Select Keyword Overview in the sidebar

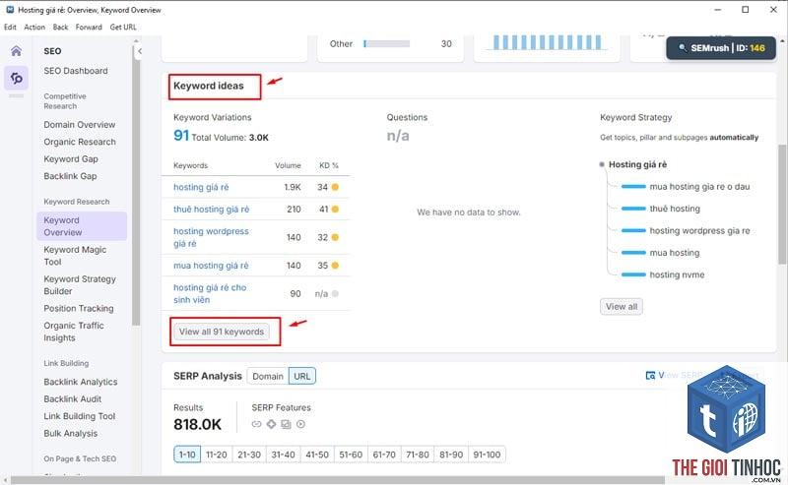click(x=82, y=226)
